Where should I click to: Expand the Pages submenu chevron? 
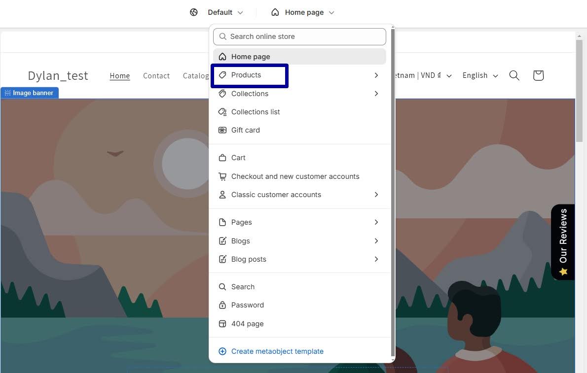click(376, 222)
